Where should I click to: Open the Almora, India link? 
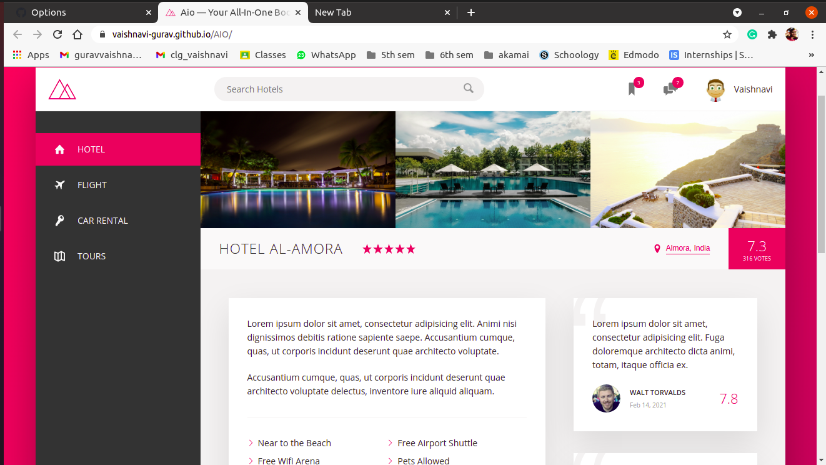687,248
